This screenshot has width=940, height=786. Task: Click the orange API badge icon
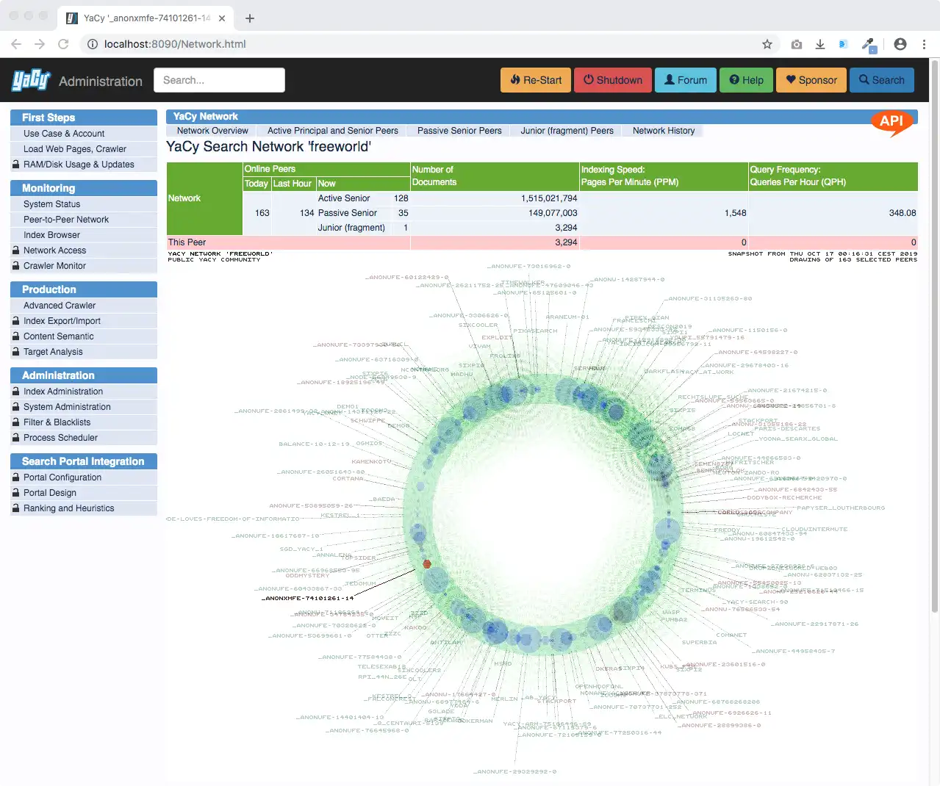tap(891, 122)
